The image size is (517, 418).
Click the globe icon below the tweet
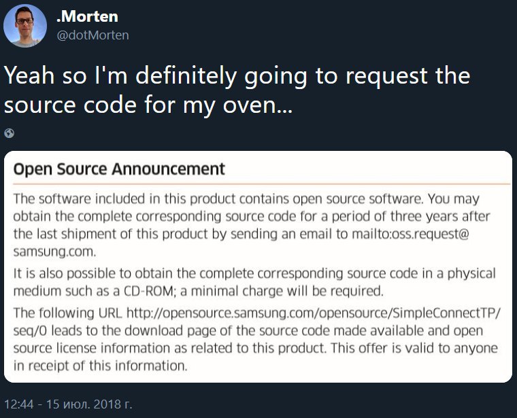[x=10, y=133]
